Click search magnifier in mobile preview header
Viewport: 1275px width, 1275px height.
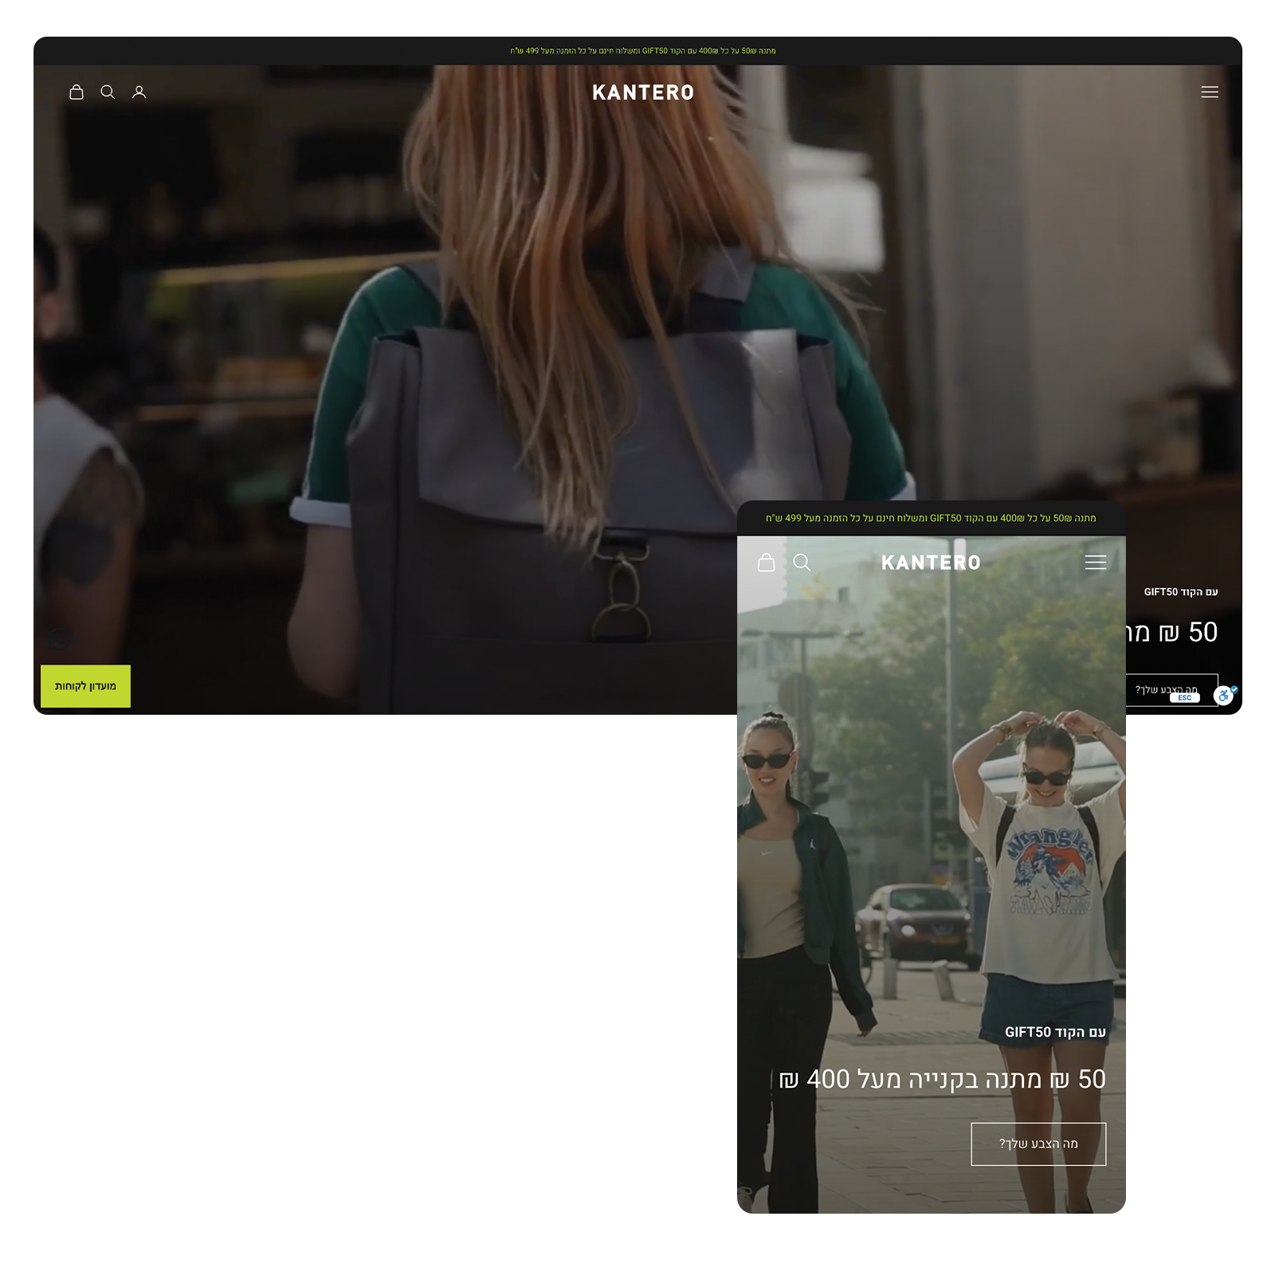pos(802,563)
